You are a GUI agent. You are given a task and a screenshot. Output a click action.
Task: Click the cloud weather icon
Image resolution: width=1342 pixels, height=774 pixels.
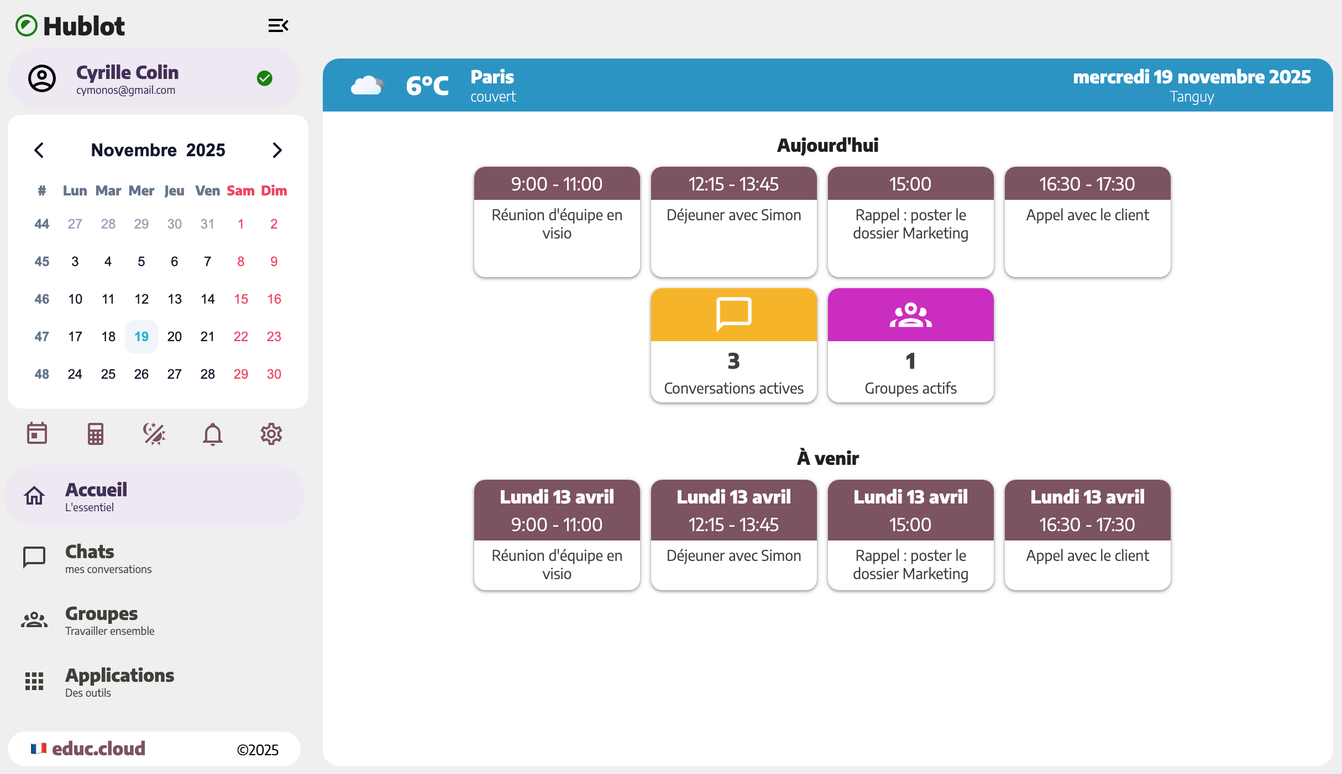tap(367, 86)
